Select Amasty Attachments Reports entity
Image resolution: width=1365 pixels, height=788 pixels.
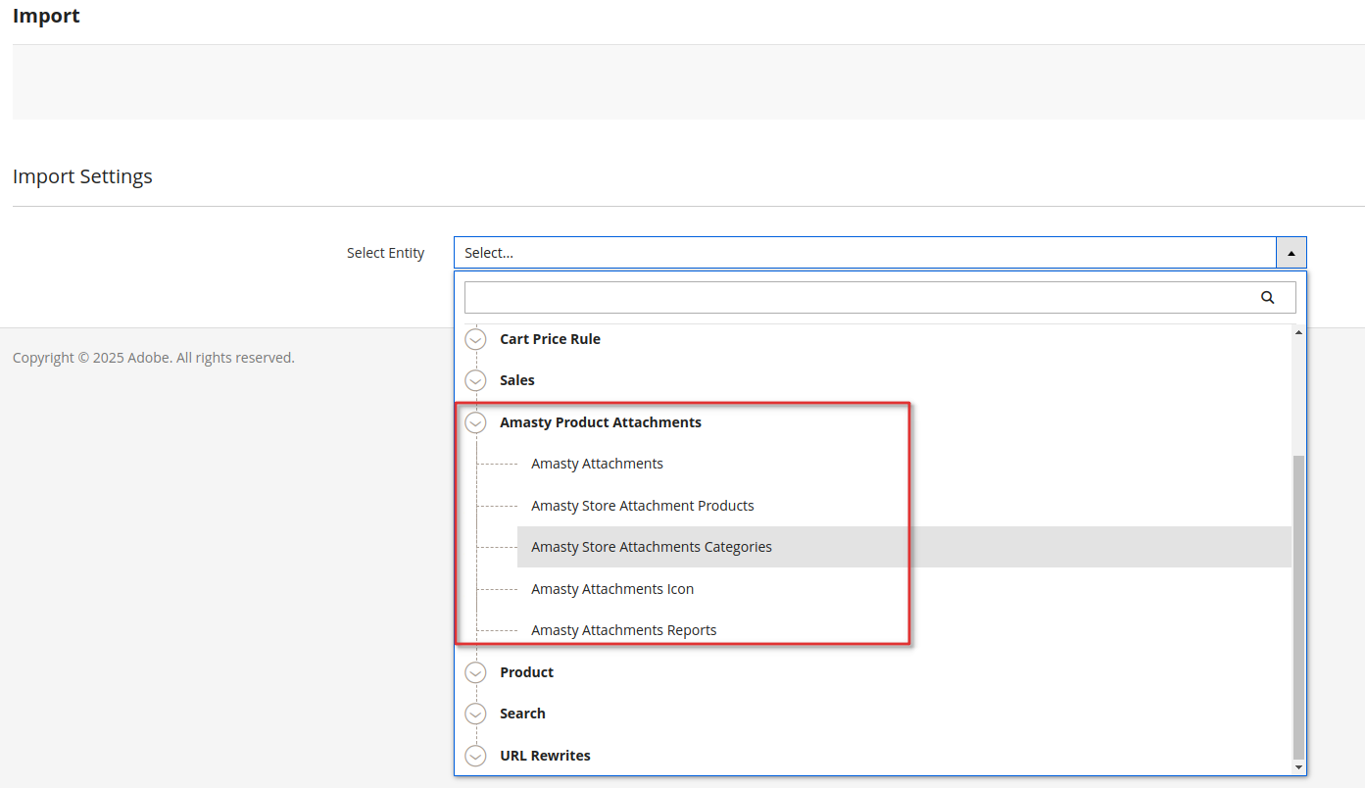pos(624,630)
